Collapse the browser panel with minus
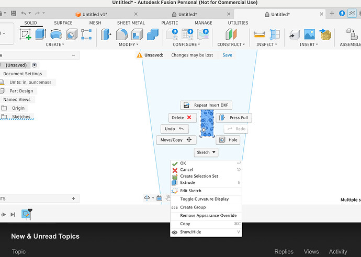The height and width of the screenshot is (257, 361). pyautogui.click(x=73, y=55)
